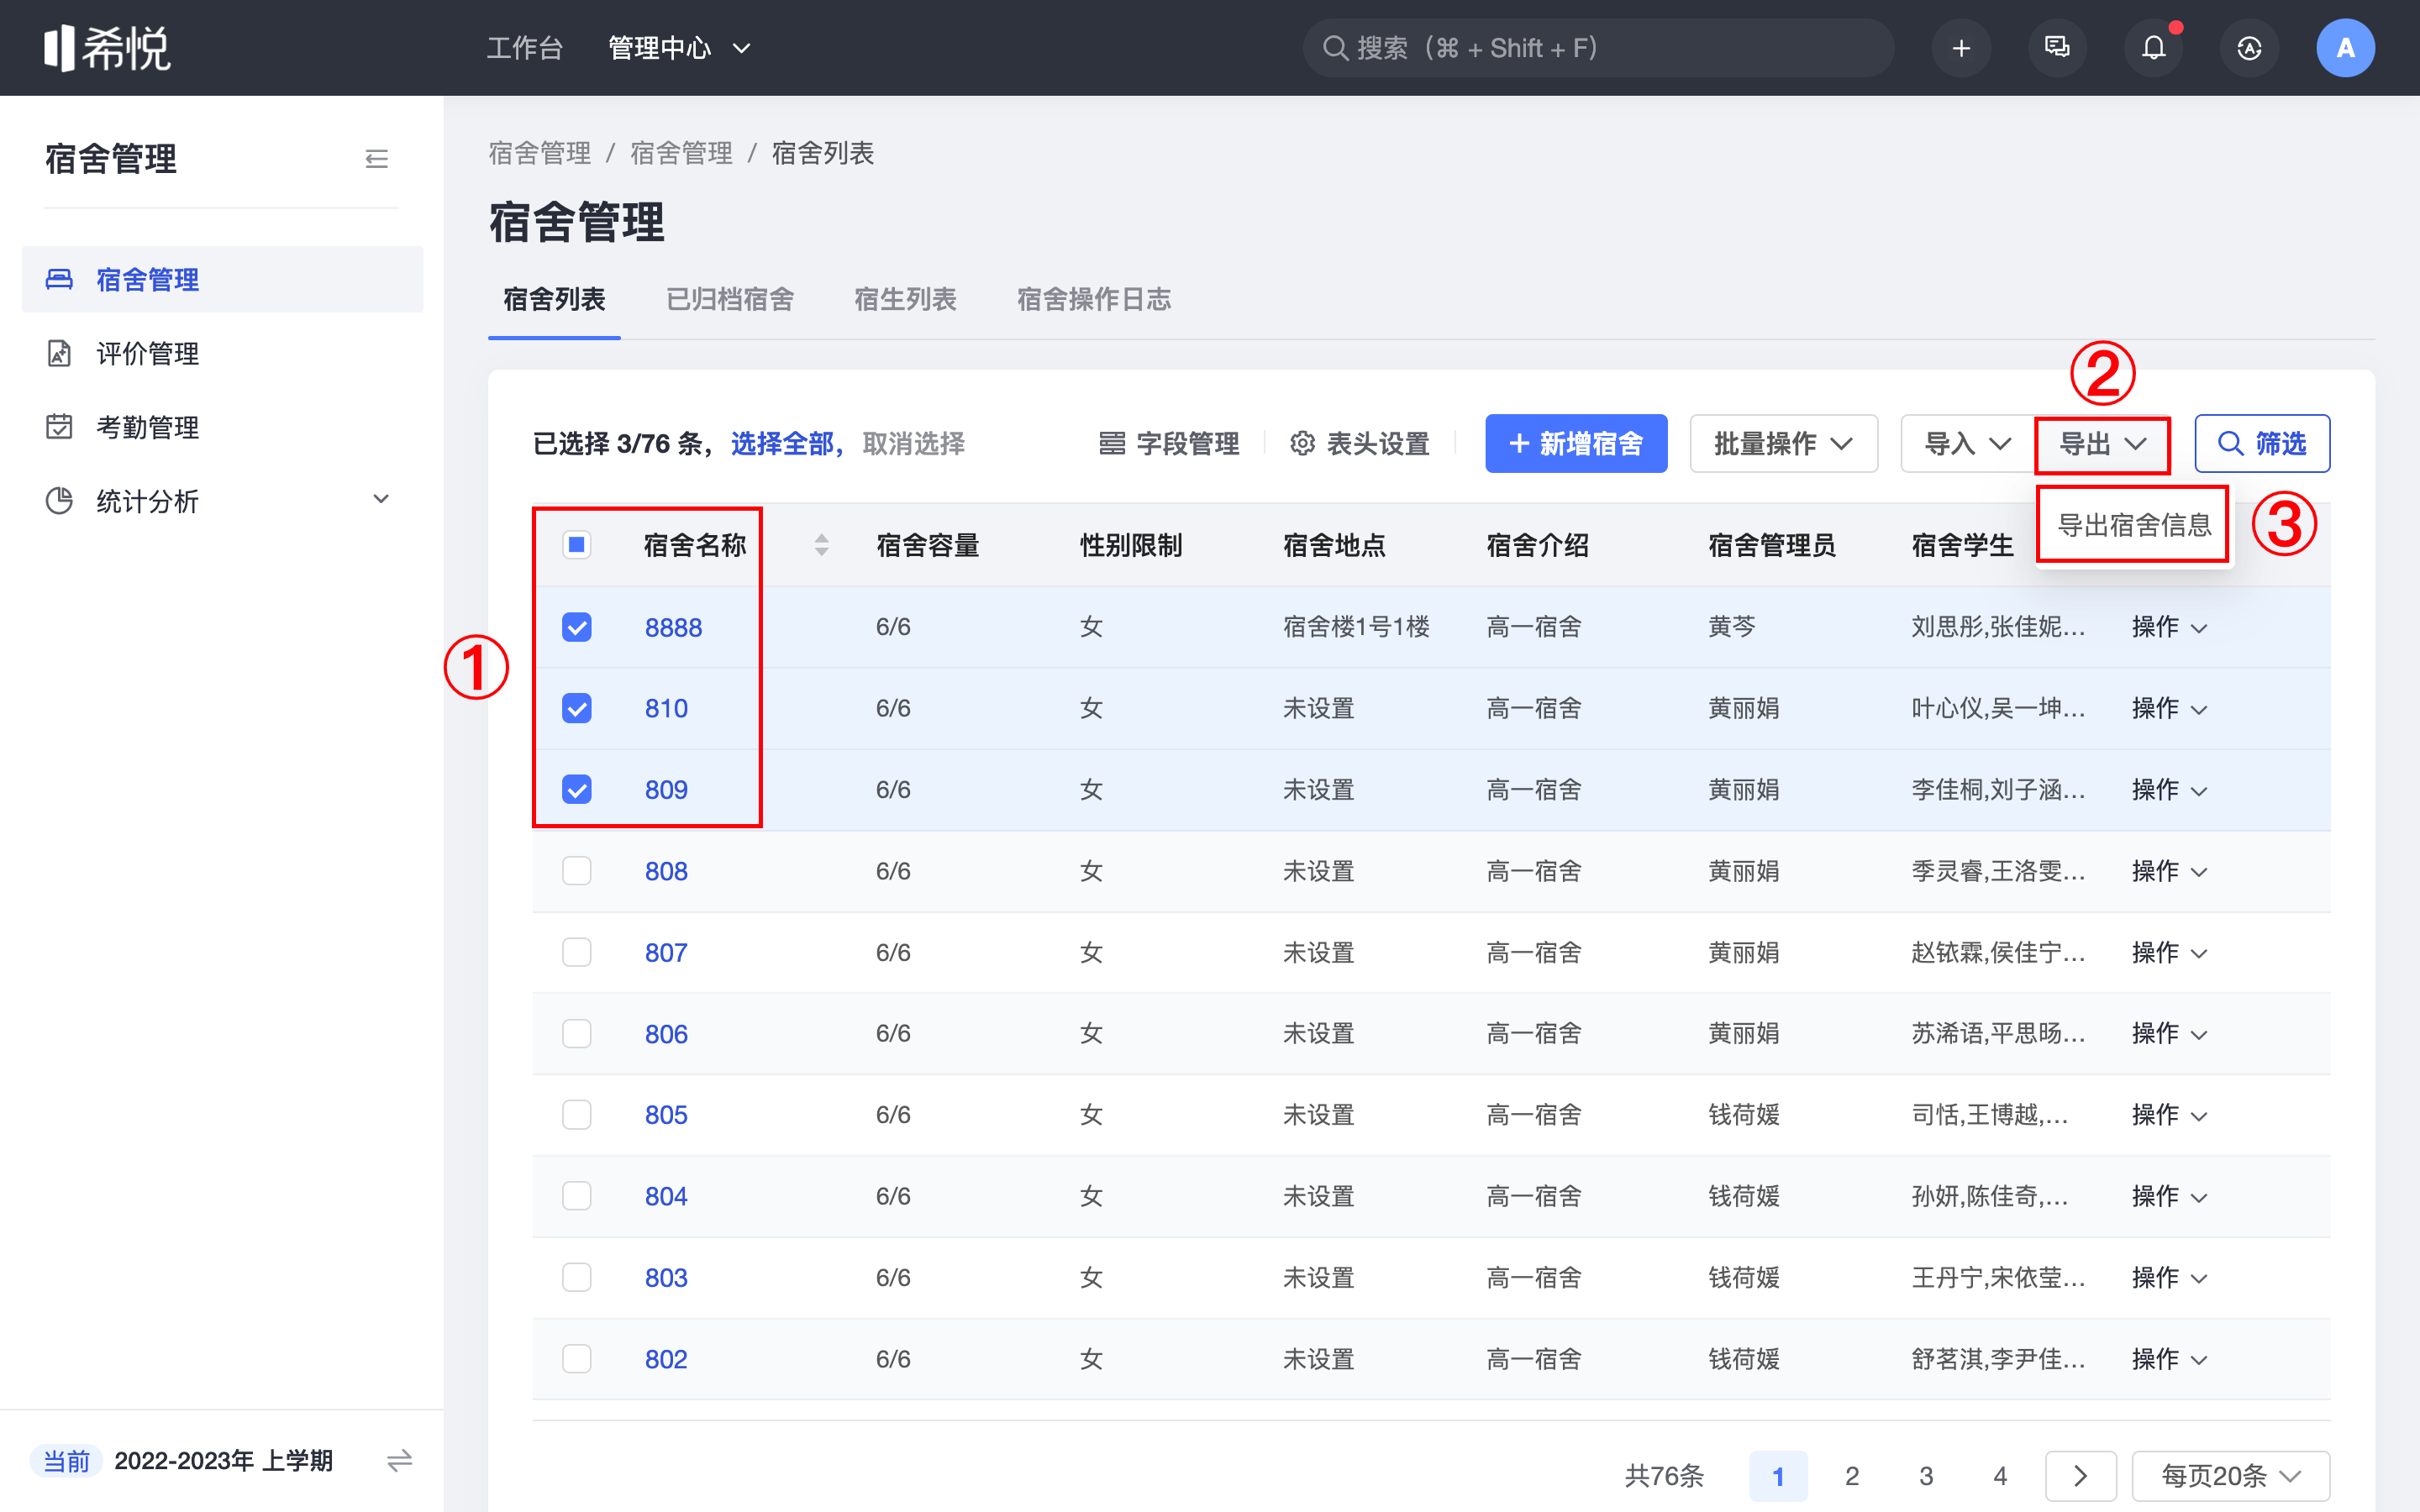Open dormitory 8888 link
This screenshot has width=2420, height=1512.
point(673,627)
